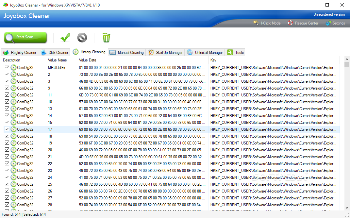Sort by the Description column header
The width and height of the screenshot is (350, 218).
point(23,60)
